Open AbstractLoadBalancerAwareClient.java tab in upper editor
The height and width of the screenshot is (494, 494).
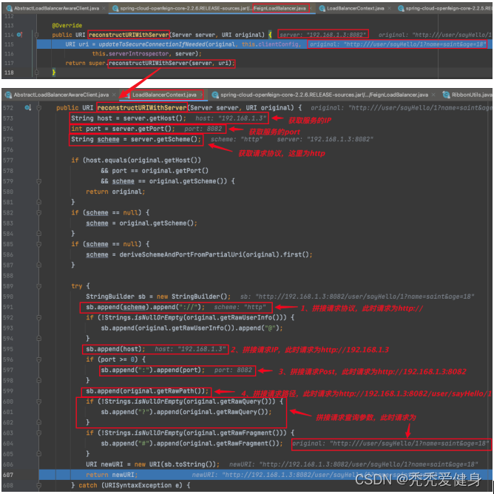click(x=56, y=8)
